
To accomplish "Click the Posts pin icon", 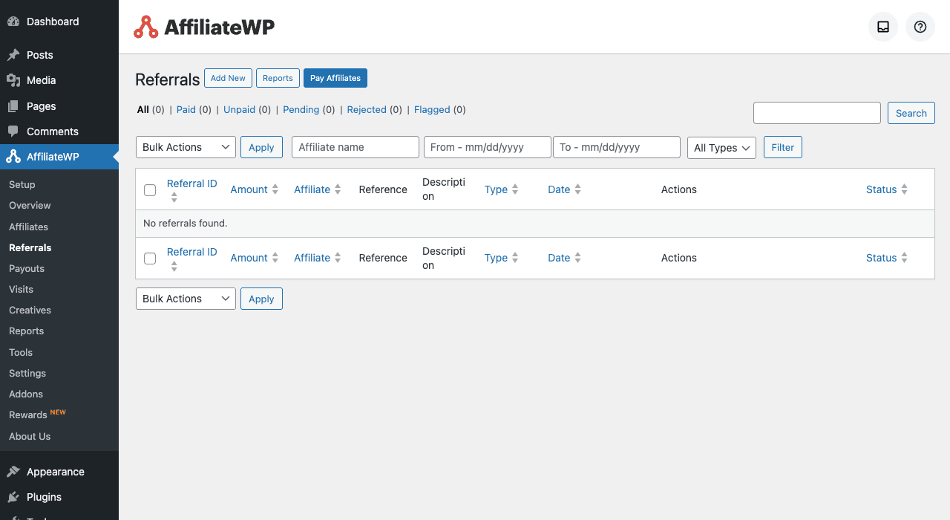I will click(x=13, y=55).
